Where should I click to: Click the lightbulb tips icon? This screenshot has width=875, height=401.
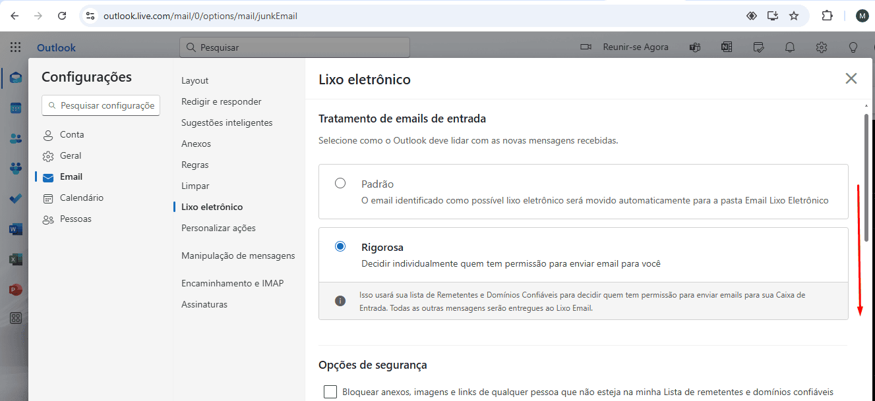pyautogui.click(x=853, y=47)
